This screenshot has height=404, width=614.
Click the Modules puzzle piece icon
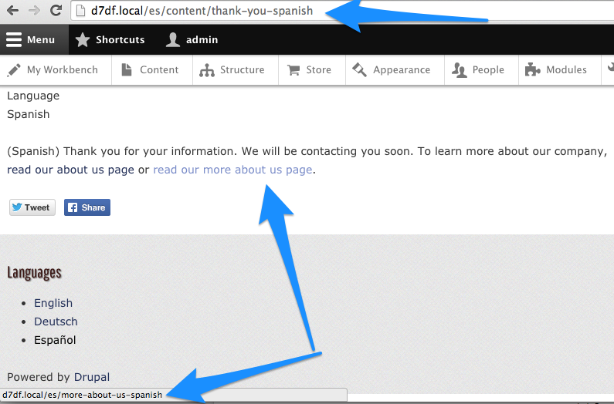click(x=533, y=69)
